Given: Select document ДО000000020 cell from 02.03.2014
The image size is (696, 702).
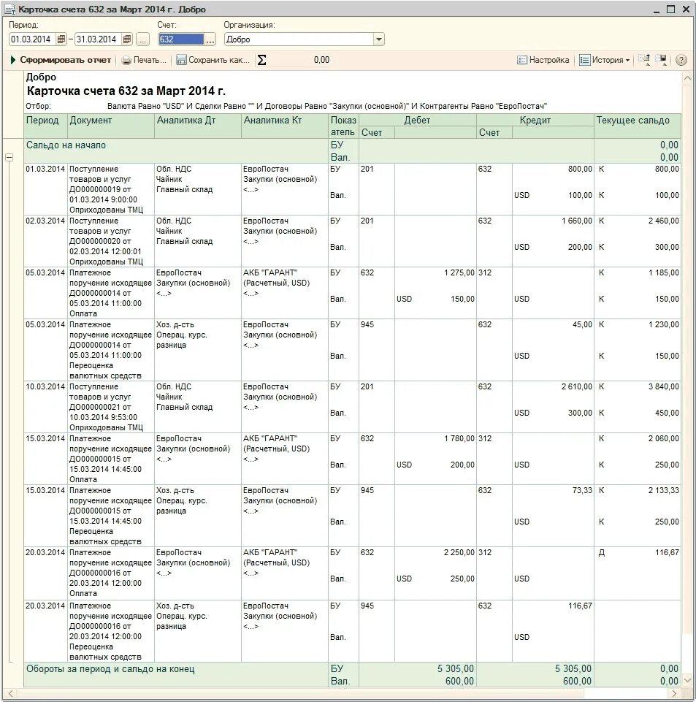Looking at the screenshot, I should [x=110, y=241].
